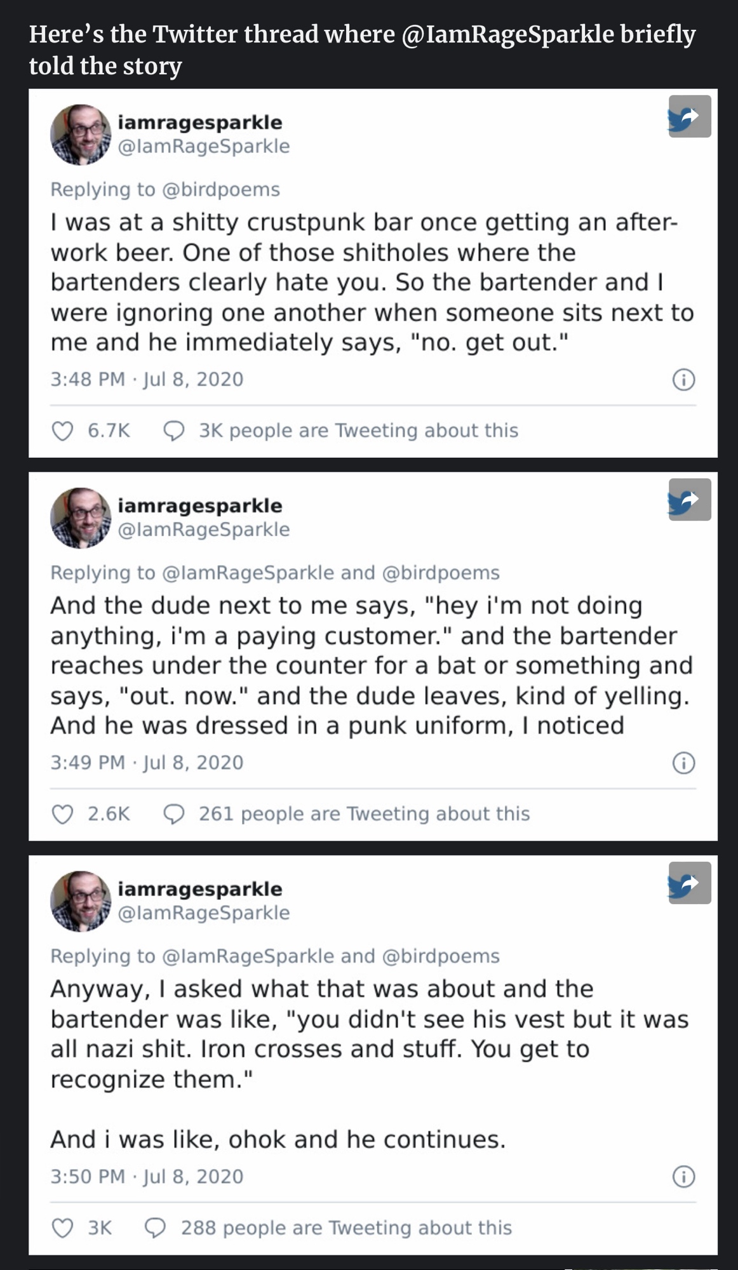Click the share icon on the first tweet
The height and width of the screenshot is (1270, 738).
pos(689,116)
